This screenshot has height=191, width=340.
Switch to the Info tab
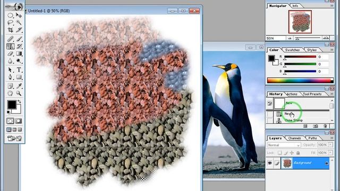295,6
